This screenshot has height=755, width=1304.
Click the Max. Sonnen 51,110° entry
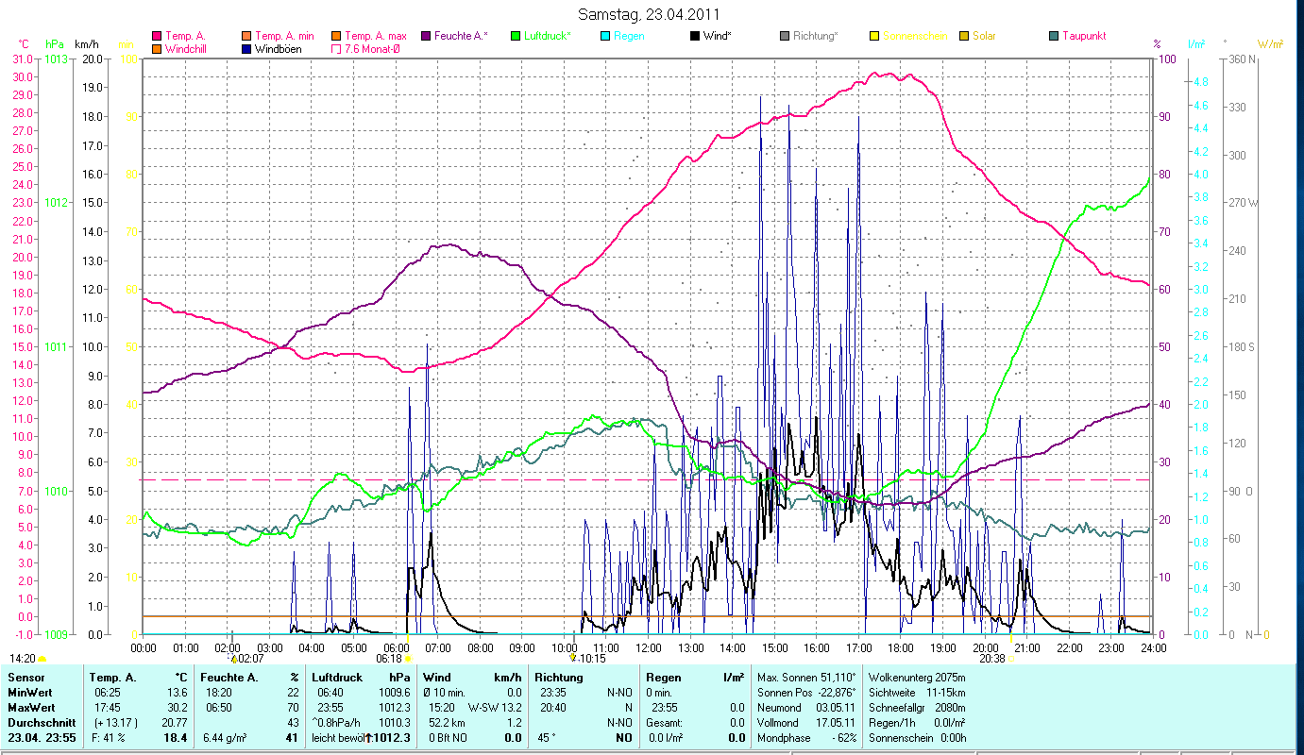(x=807, y=678)
